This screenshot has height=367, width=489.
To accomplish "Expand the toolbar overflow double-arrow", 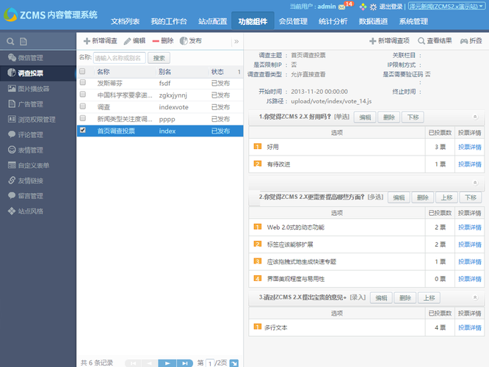I will 236,42.
